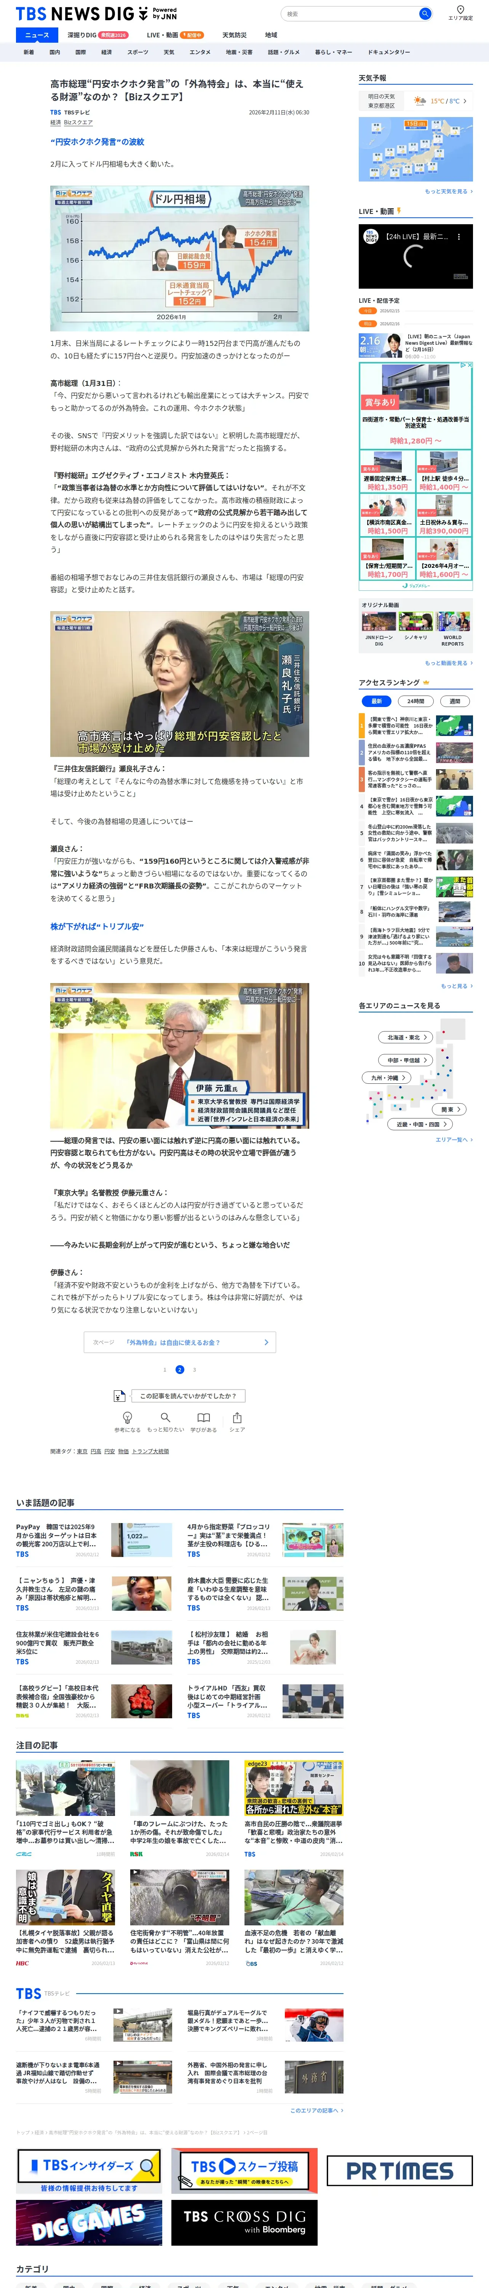Screen dimensions: 489x2288
Task: Click the crown icon beside アクセスランキング
Action: click(426, 682)
